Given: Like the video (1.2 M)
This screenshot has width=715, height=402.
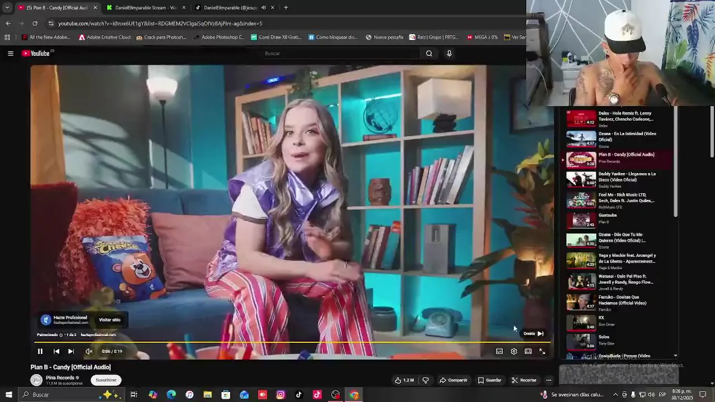Looking at the screenshot, I should point(404,380).
